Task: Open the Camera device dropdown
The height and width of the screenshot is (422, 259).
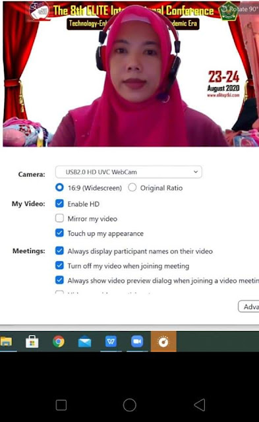Action: pos(129,172)
